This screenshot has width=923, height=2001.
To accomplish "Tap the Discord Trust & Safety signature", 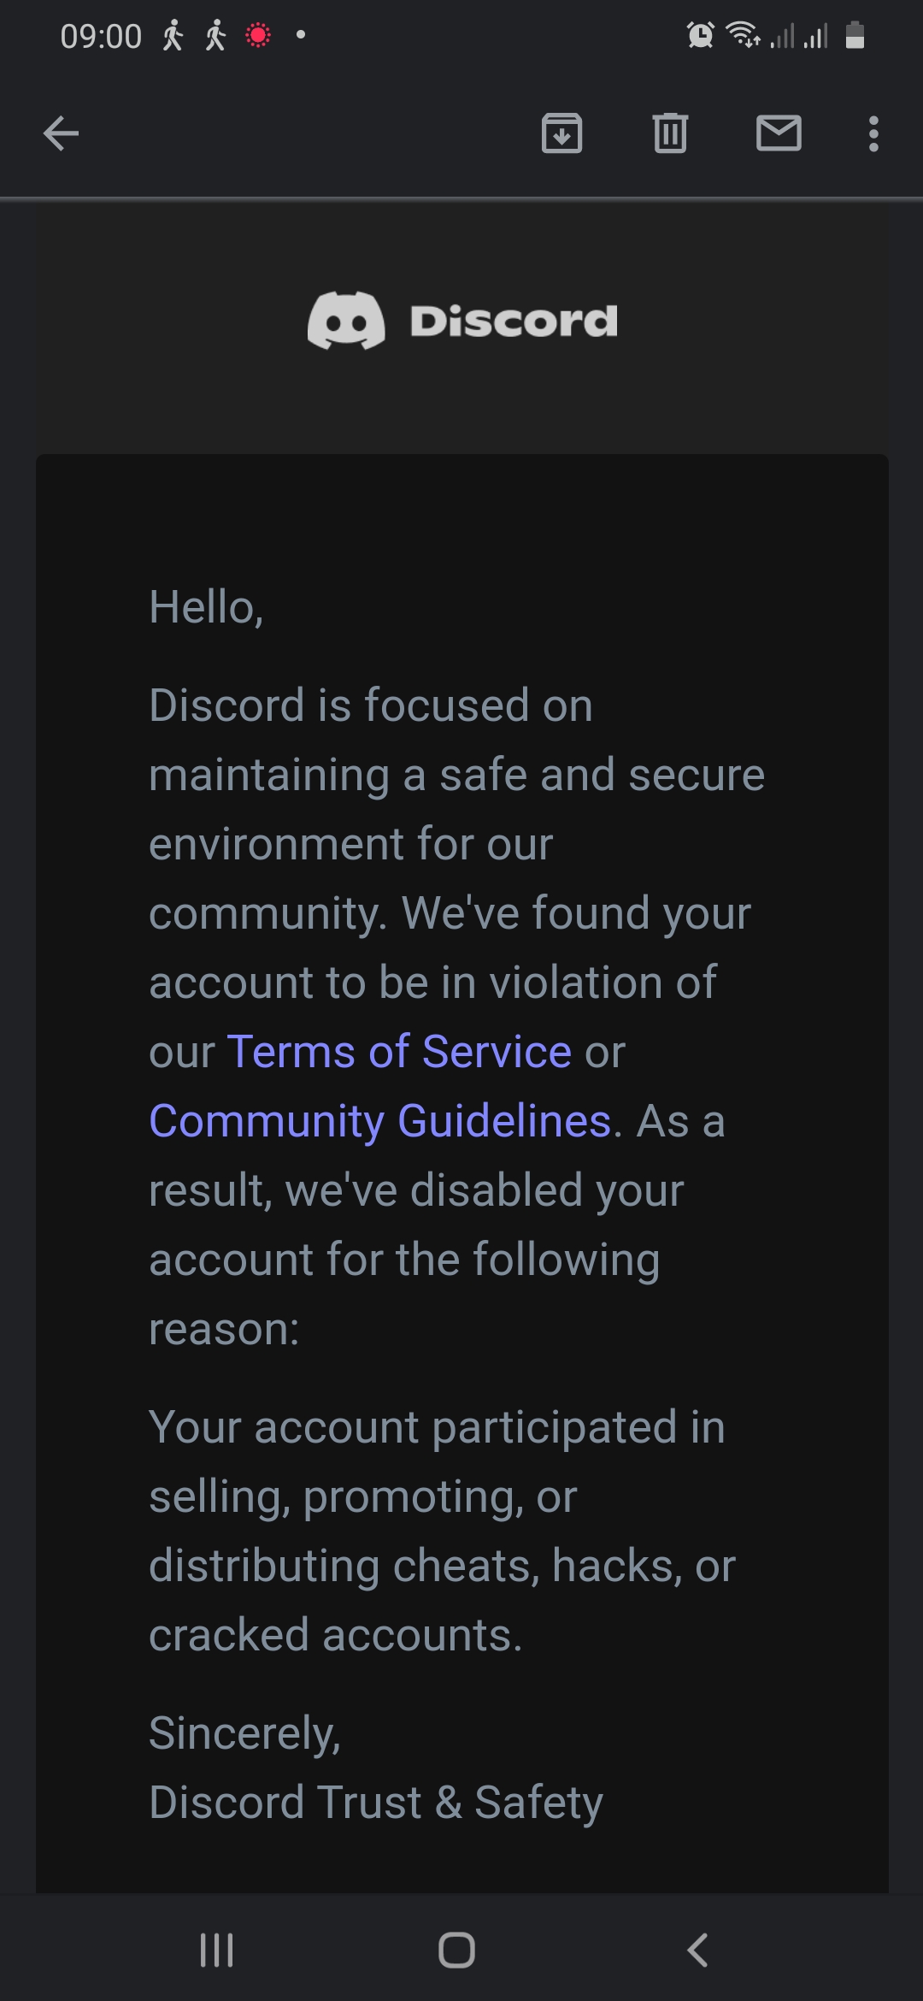I will (376, 1802).
